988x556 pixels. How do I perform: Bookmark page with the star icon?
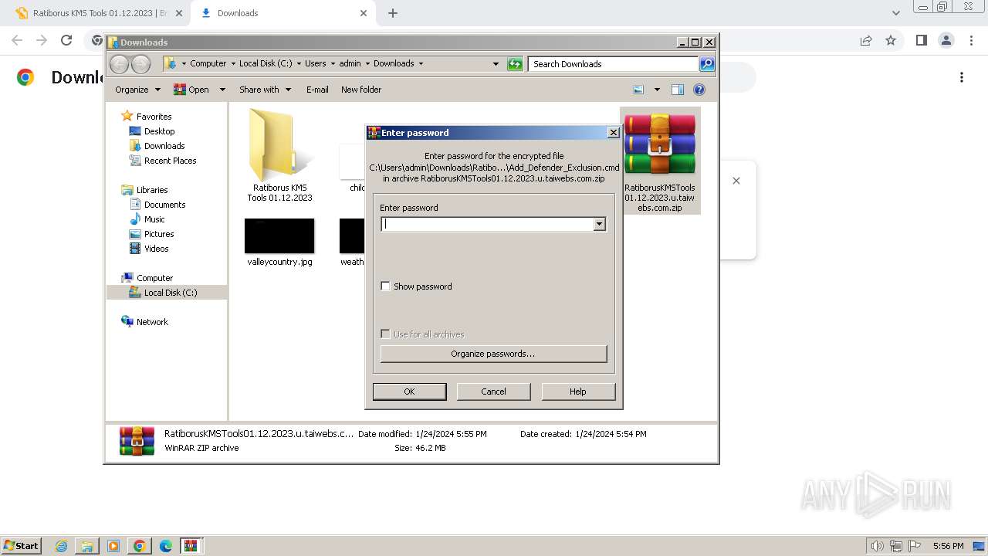click(x=891, y=40)
